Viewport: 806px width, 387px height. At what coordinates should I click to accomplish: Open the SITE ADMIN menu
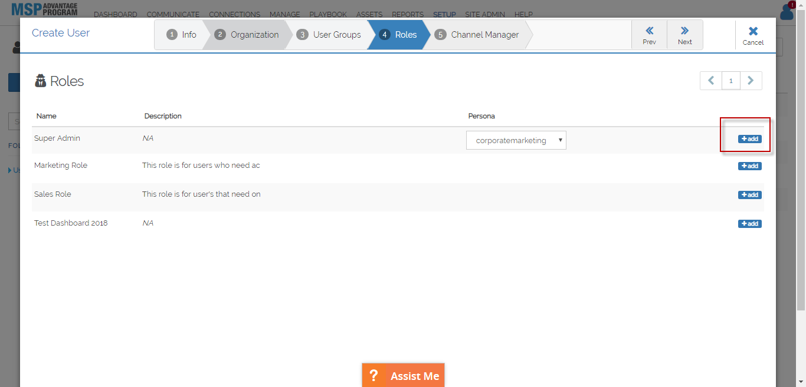[485, 15]
